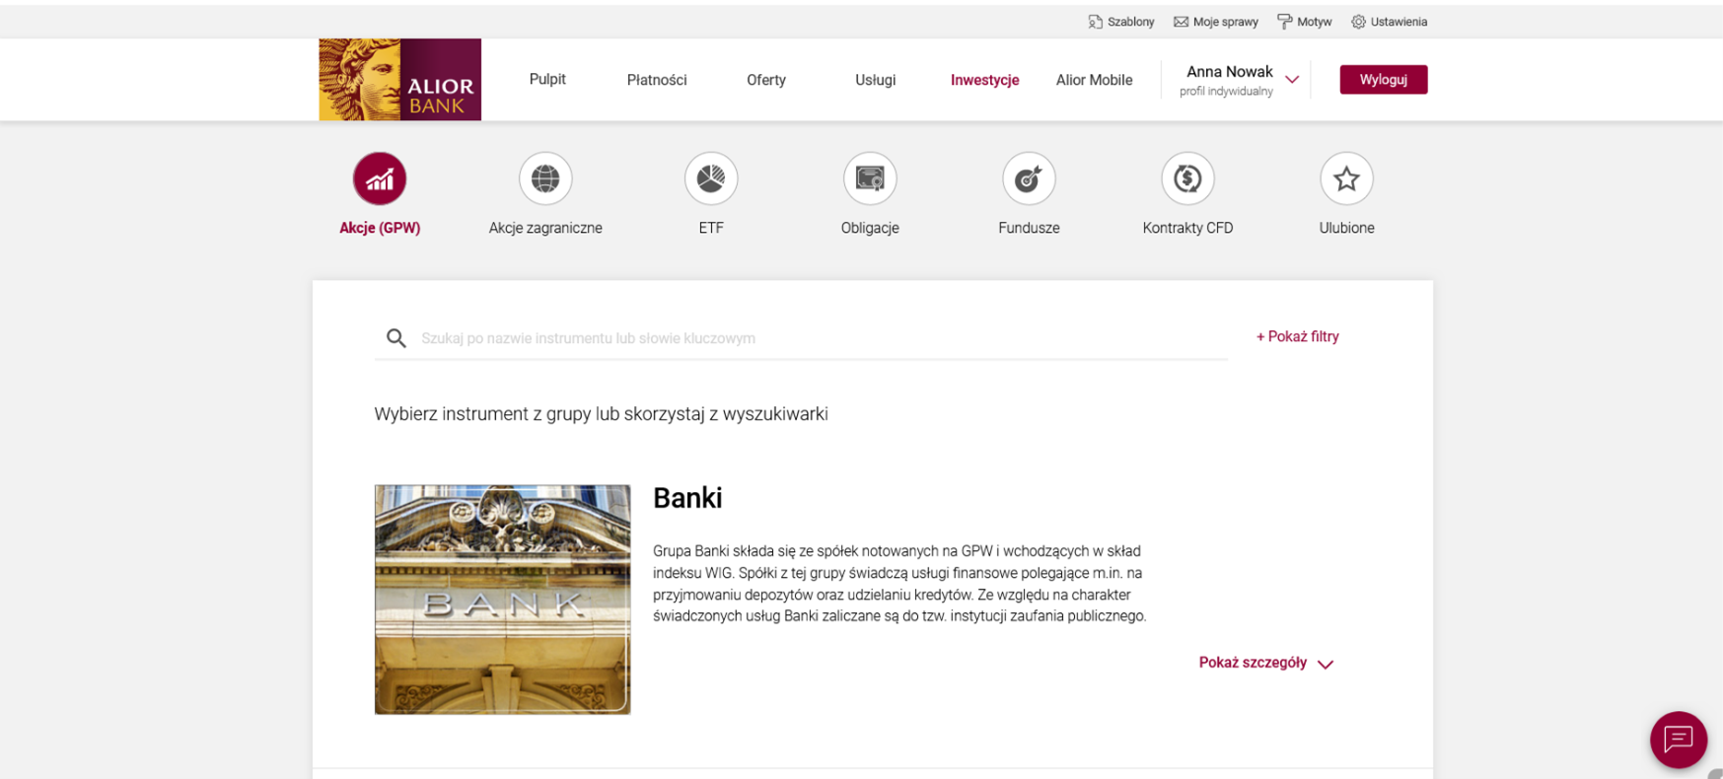Click the Wyloguj button
Viewport: 1723px width, 779px height.
1383,79
